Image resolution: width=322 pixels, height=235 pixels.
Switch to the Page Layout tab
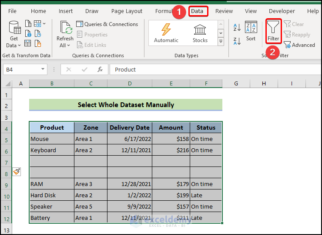[x=127, y=11]
